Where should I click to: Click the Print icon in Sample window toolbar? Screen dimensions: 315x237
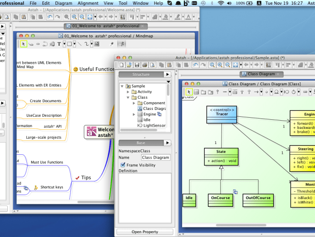pos(145,65)
